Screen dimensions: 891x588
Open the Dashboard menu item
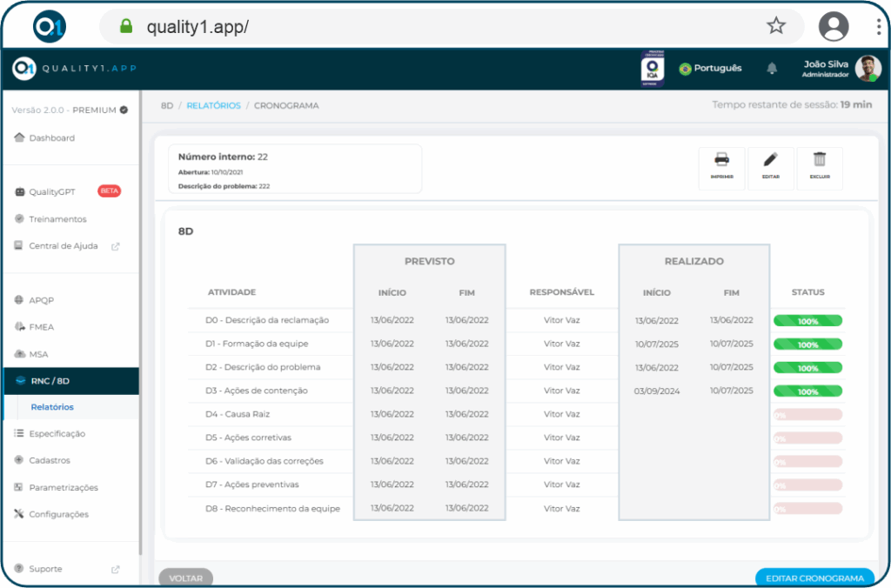(51, 138)
